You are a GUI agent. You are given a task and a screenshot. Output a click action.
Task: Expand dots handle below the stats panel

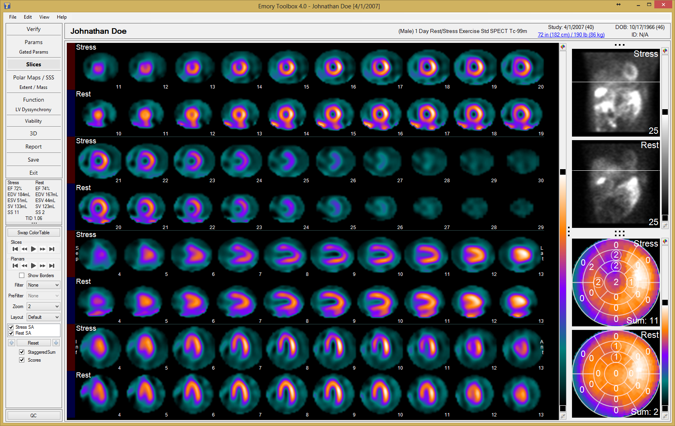click(x=34, y=223)
